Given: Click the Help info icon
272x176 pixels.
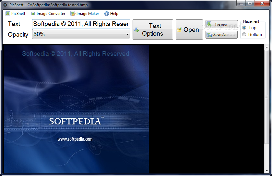Looking at the screenshot, I should [x=107, y=14].
